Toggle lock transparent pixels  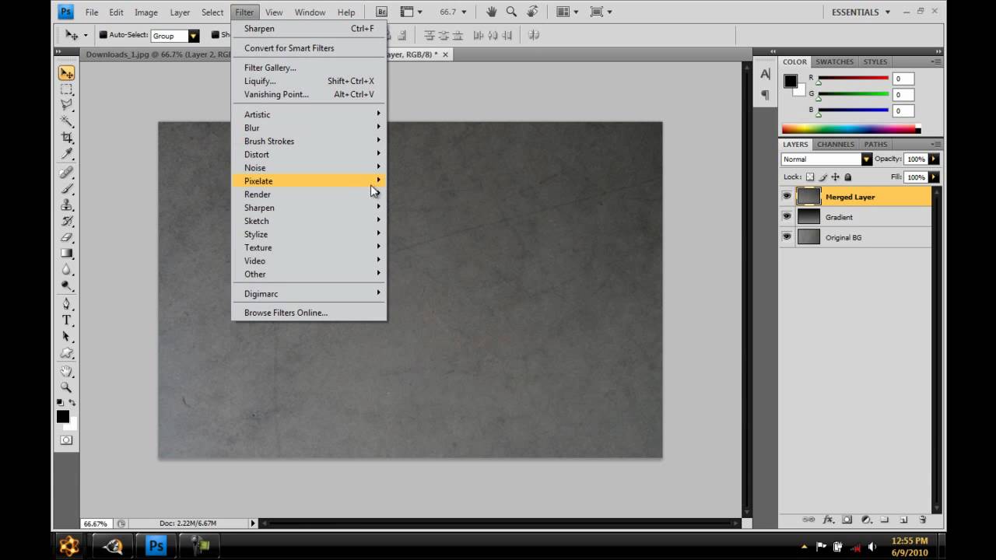pyautogui.click(x=810, y=177)
